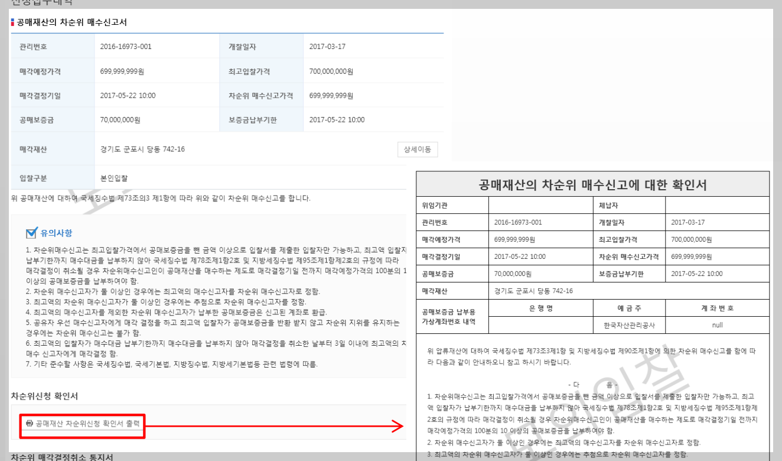The height and width of the screenshot is (461, 782).
Task: Click the 위임기관 label in the 확인서 document
Action: (x=435, y=205)
